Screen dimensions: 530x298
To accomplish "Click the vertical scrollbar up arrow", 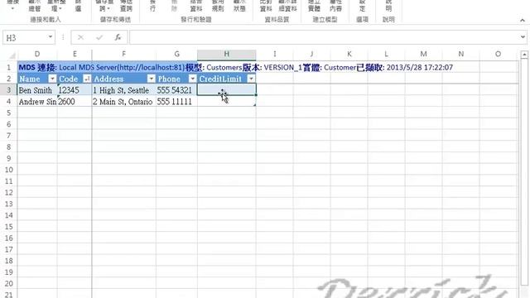I will [x=524, y=54].
